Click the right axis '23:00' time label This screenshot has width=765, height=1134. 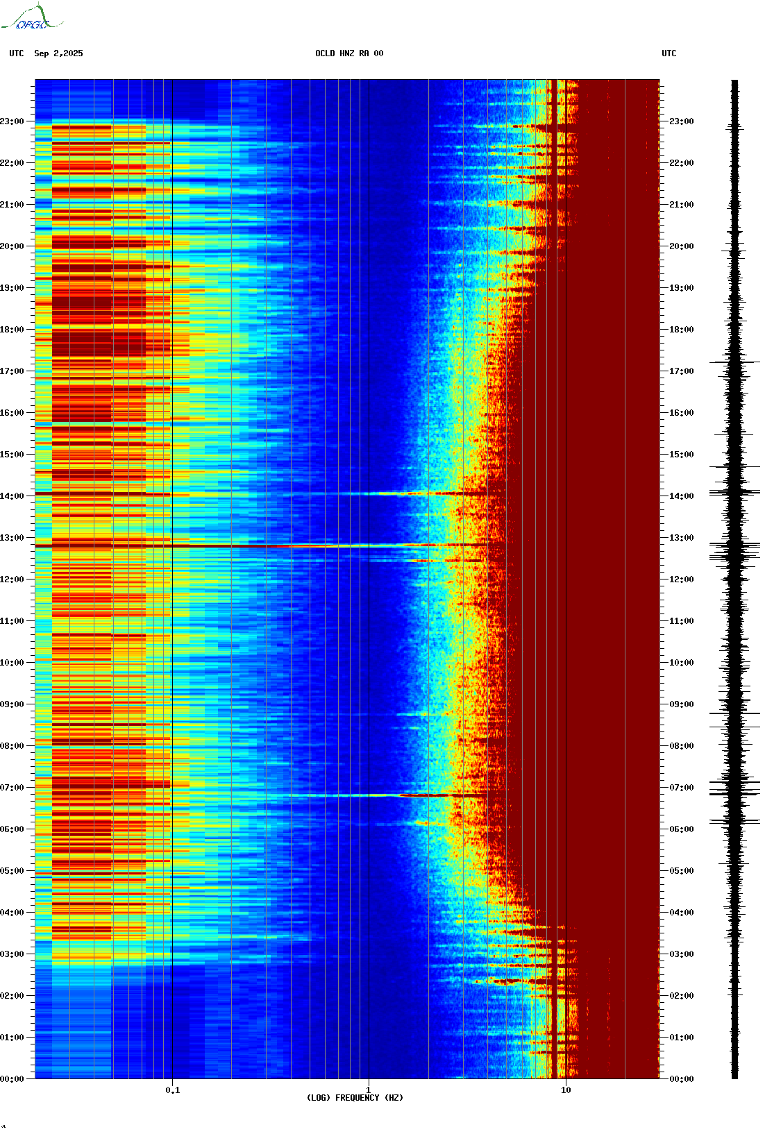[x=681, y=121]
